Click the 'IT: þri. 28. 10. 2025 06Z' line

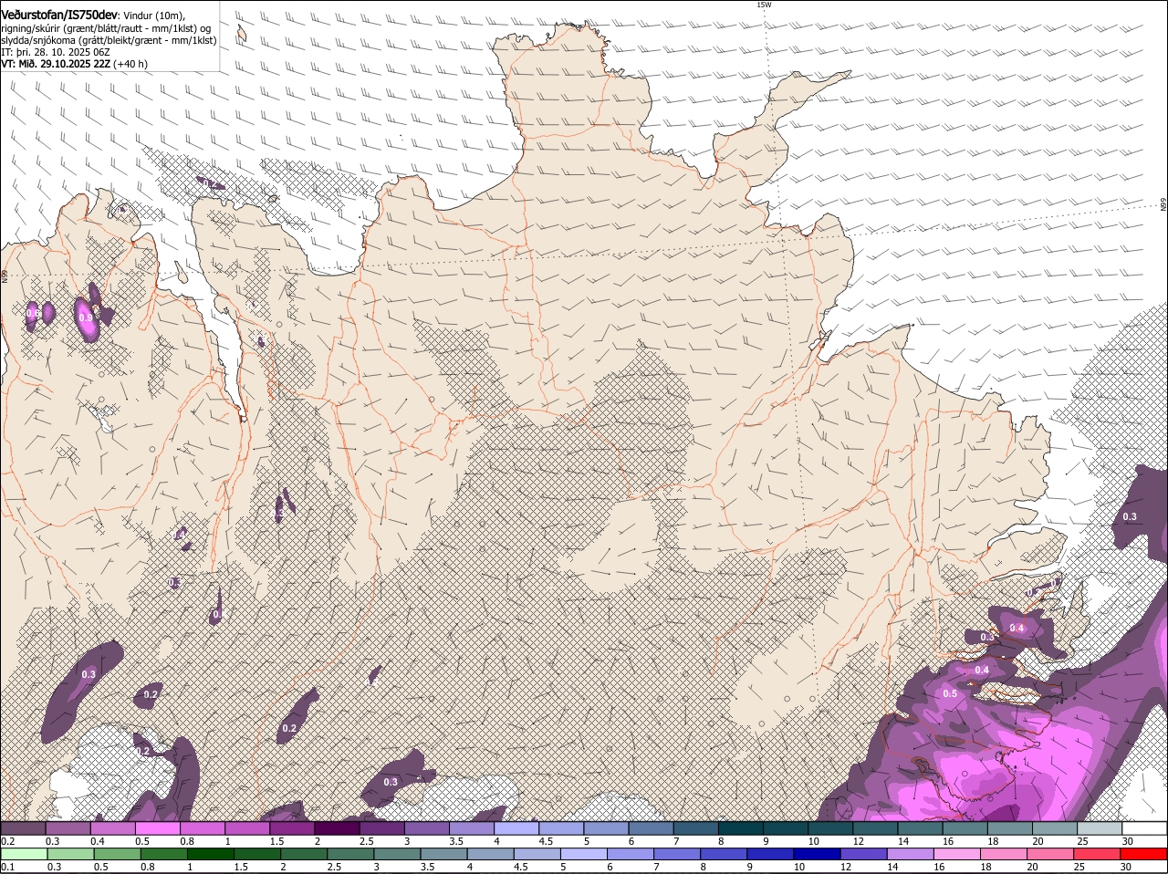[x=56, y=52]
